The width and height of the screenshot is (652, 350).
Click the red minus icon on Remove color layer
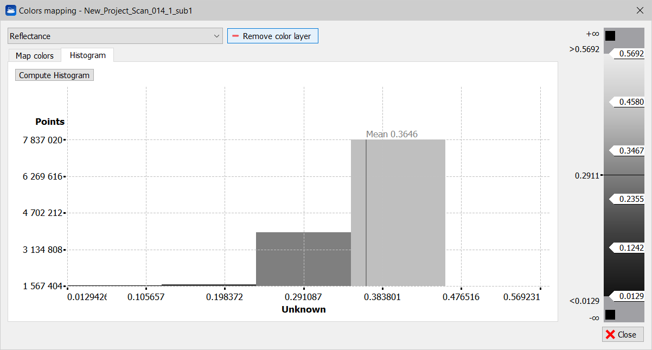[x=235, y=36]
